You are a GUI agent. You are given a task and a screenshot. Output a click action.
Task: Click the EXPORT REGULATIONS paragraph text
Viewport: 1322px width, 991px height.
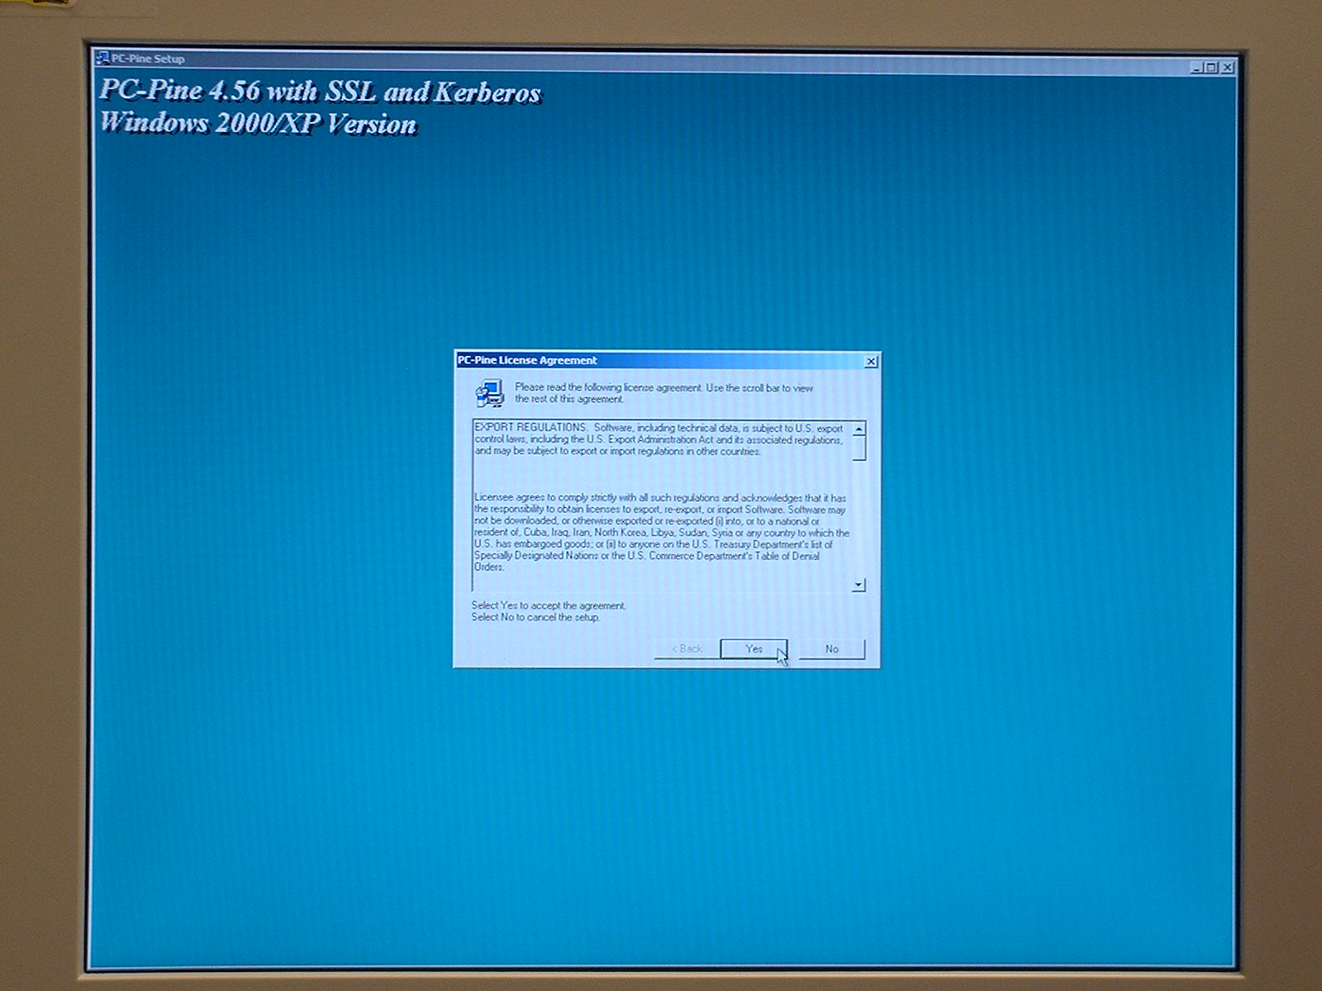pyautogui.click(x=659, y=440)
